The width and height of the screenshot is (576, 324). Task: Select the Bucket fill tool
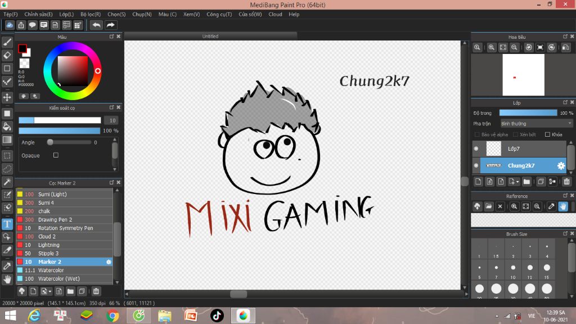[7, 127]
